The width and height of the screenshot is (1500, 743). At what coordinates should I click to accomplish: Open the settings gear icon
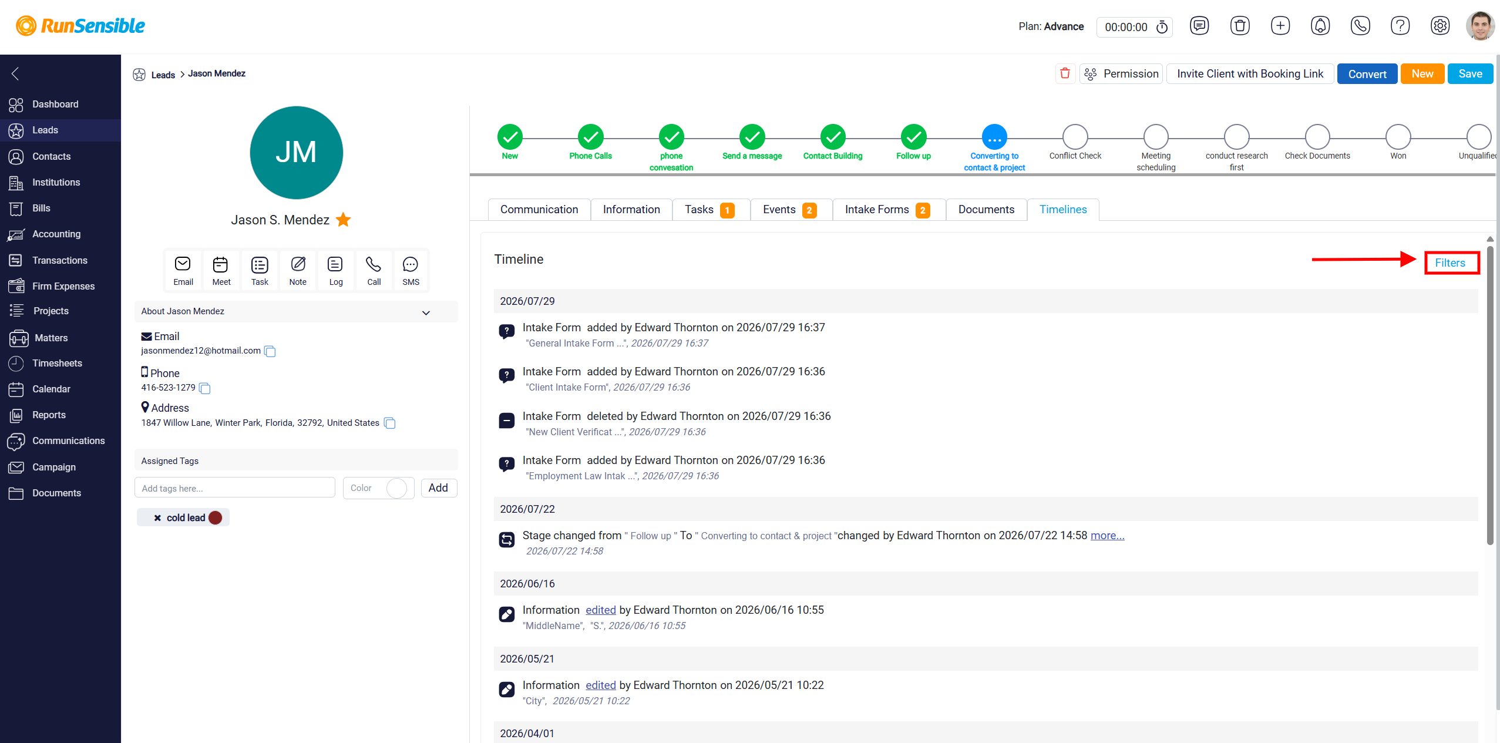coord(1440,26)
